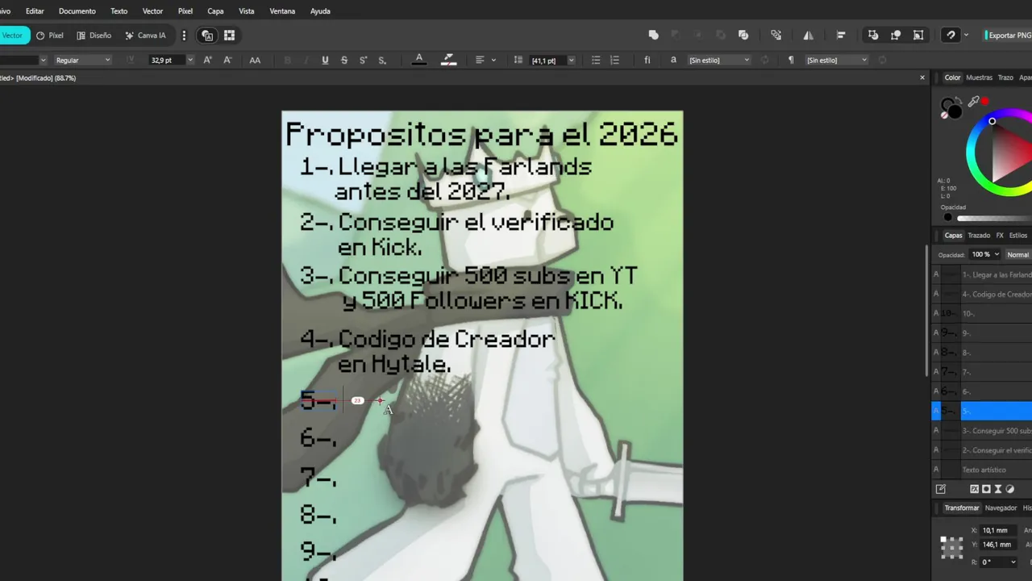Viewport: 1032px width, 581px height.
Task: Select the color picker eyedropper icon
Action: click(973, 102)
